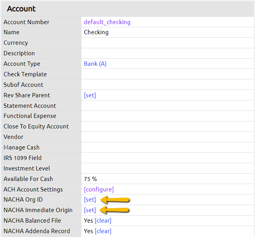The width and height of the screenshot is (255, 237).
Task: Set the NACHA Org ID
Action: click(x=90, y=200)
